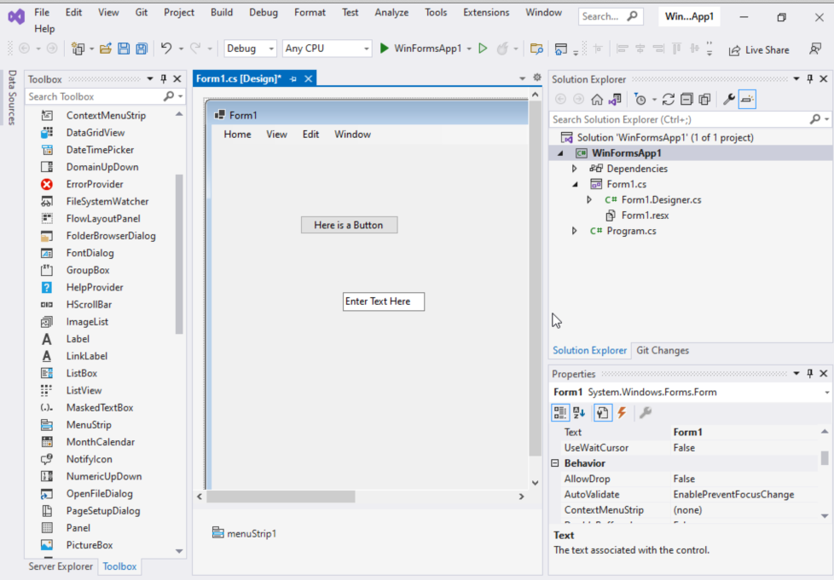This screenshot has height=580, width=834.
Task: Pin the Form1.cs [Design] tab
Action: [x=293, y=78]
